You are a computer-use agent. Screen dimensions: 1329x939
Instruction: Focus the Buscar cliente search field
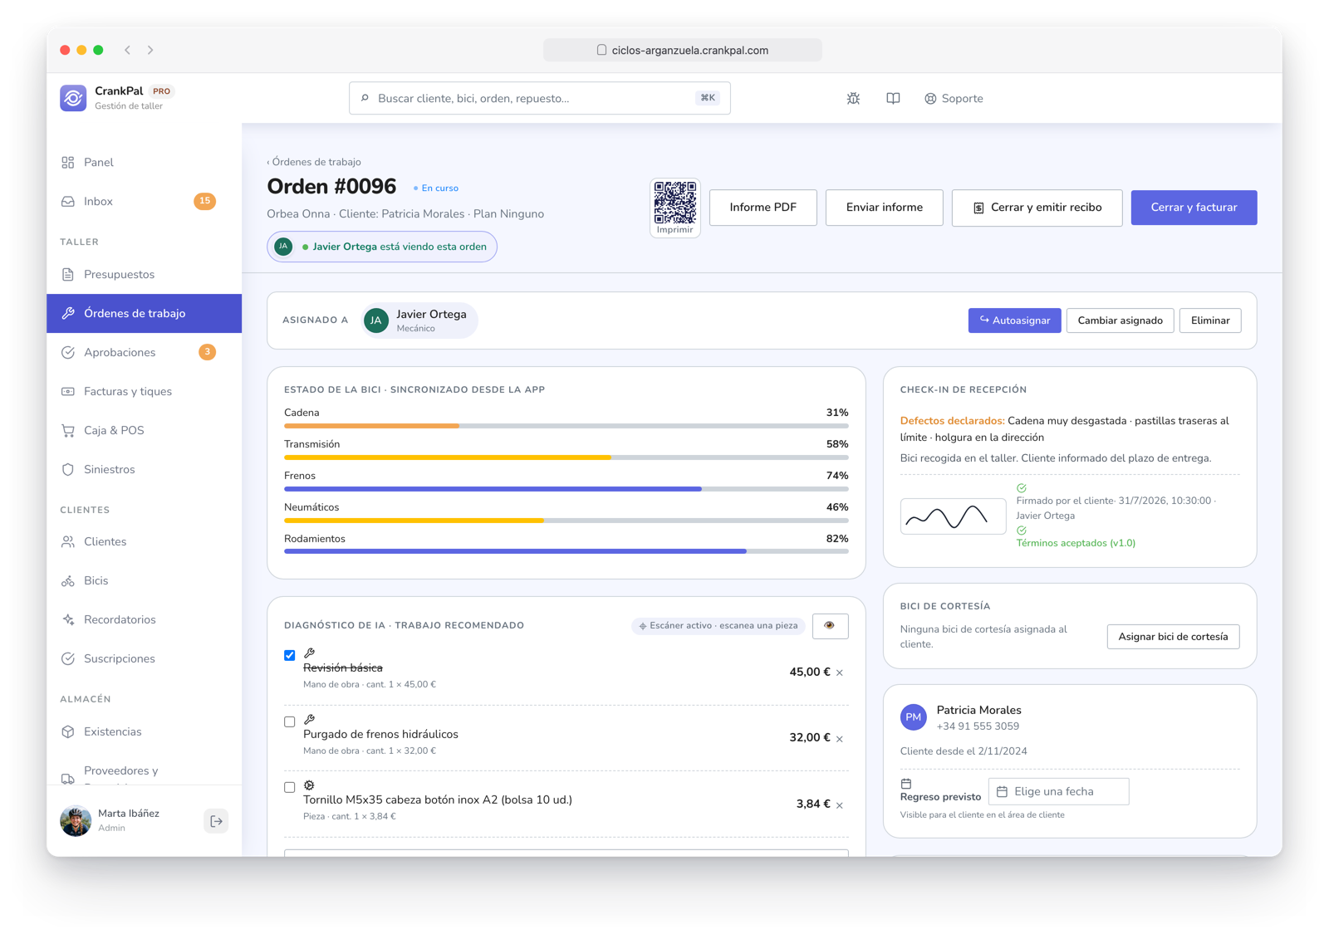tap(539, 98)
